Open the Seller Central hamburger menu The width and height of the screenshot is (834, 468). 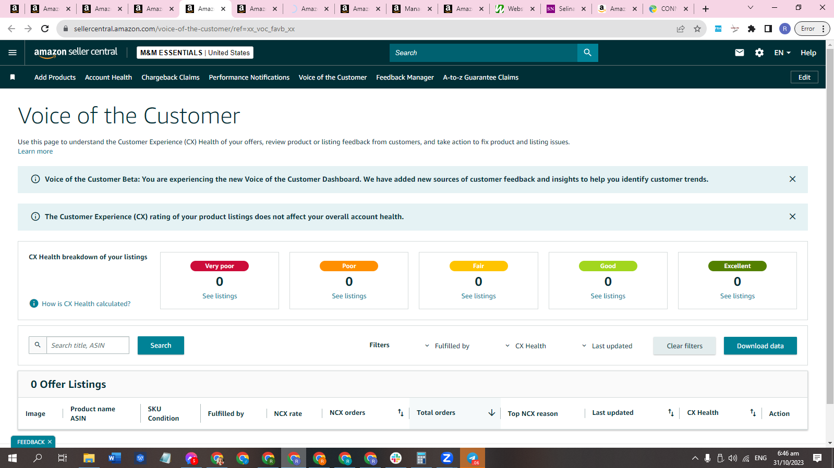pos(13,53)
